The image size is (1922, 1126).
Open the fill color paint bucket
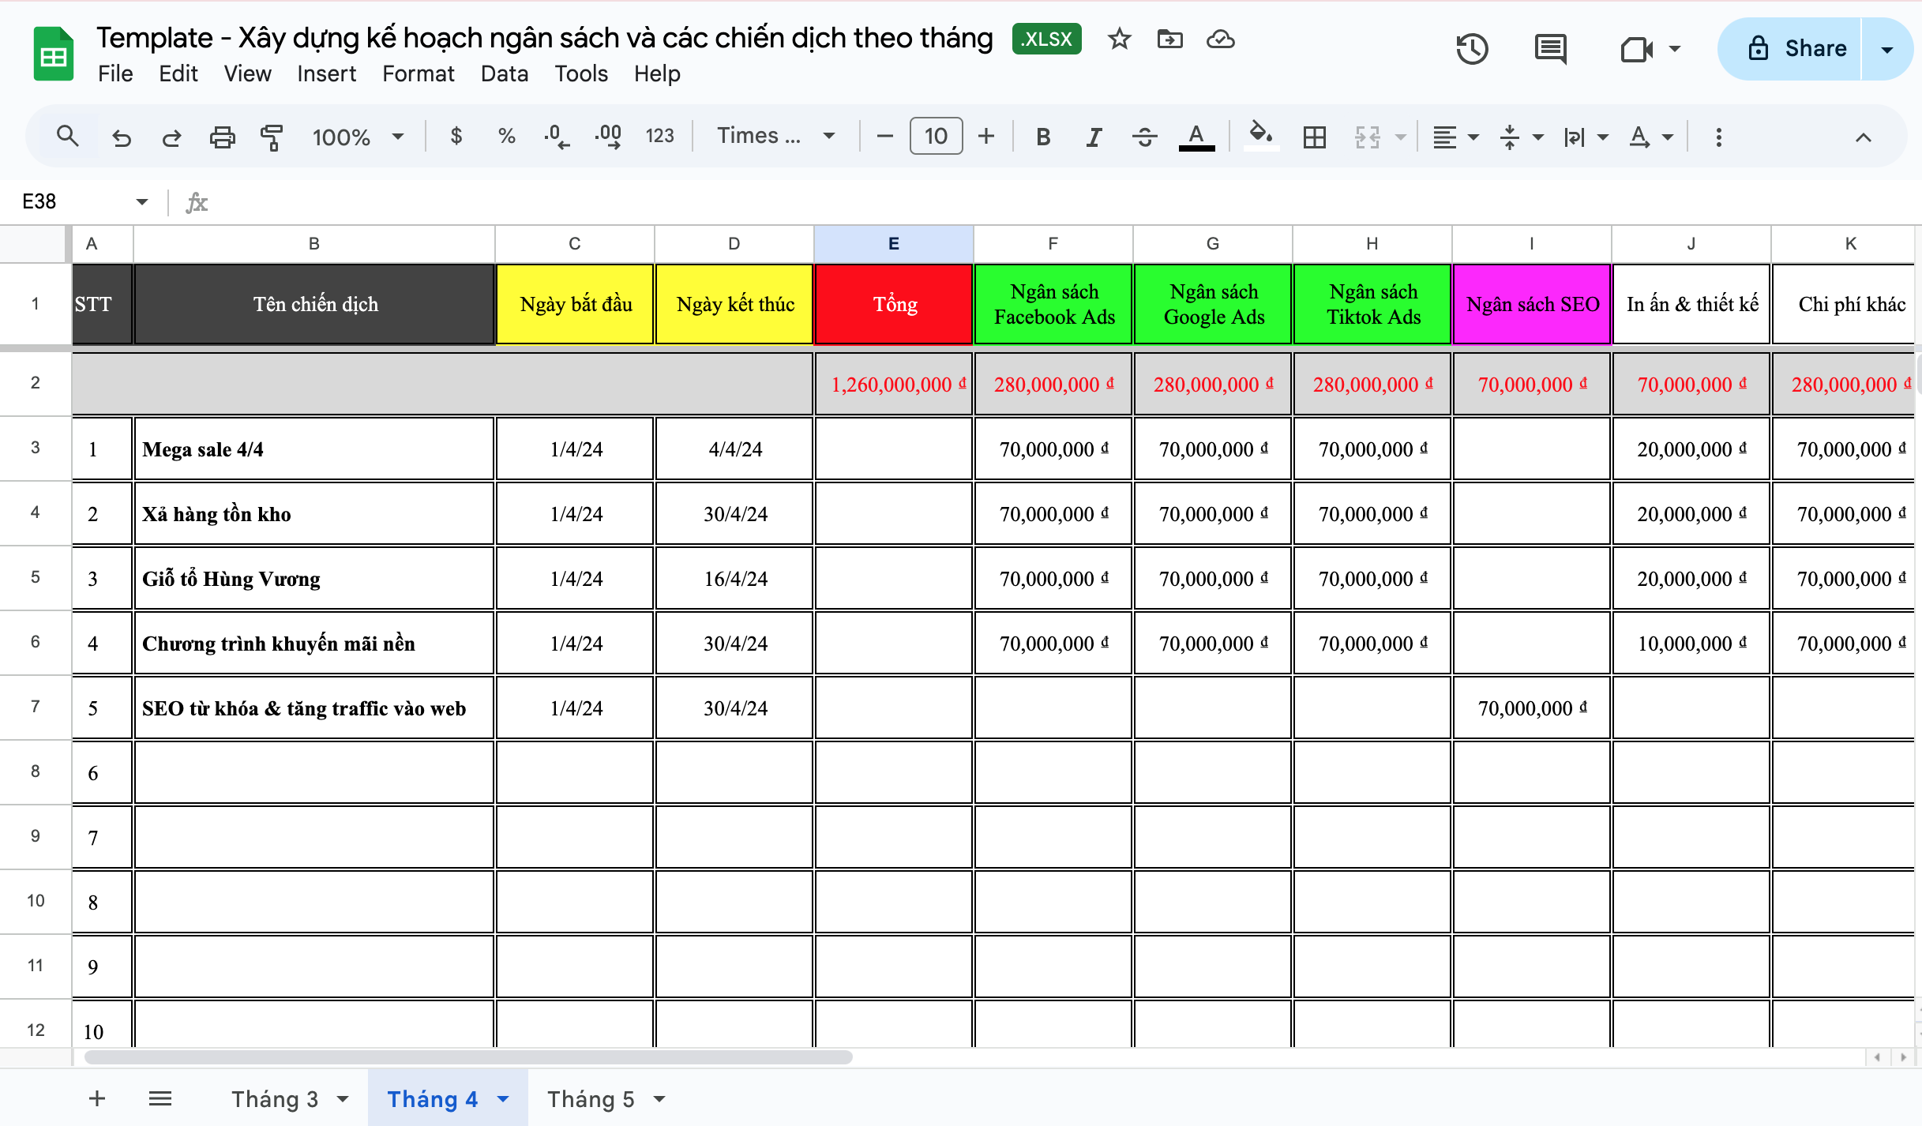click(x=1260, y=136)
